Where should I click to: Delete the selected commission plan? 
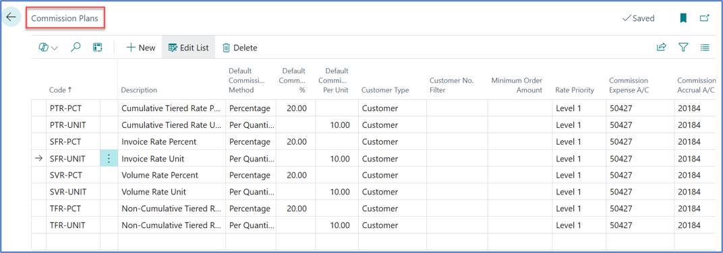[240, 48]
